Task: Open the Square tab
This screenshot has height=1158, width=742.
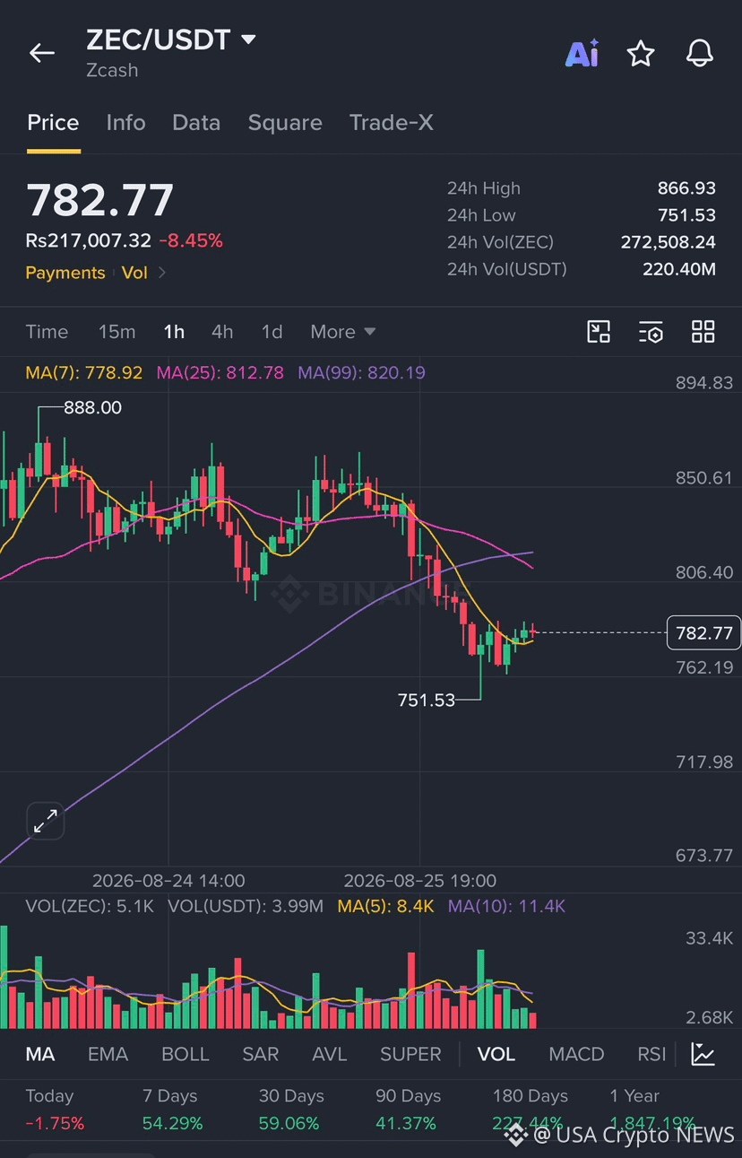Action: (x=285, y=123)
